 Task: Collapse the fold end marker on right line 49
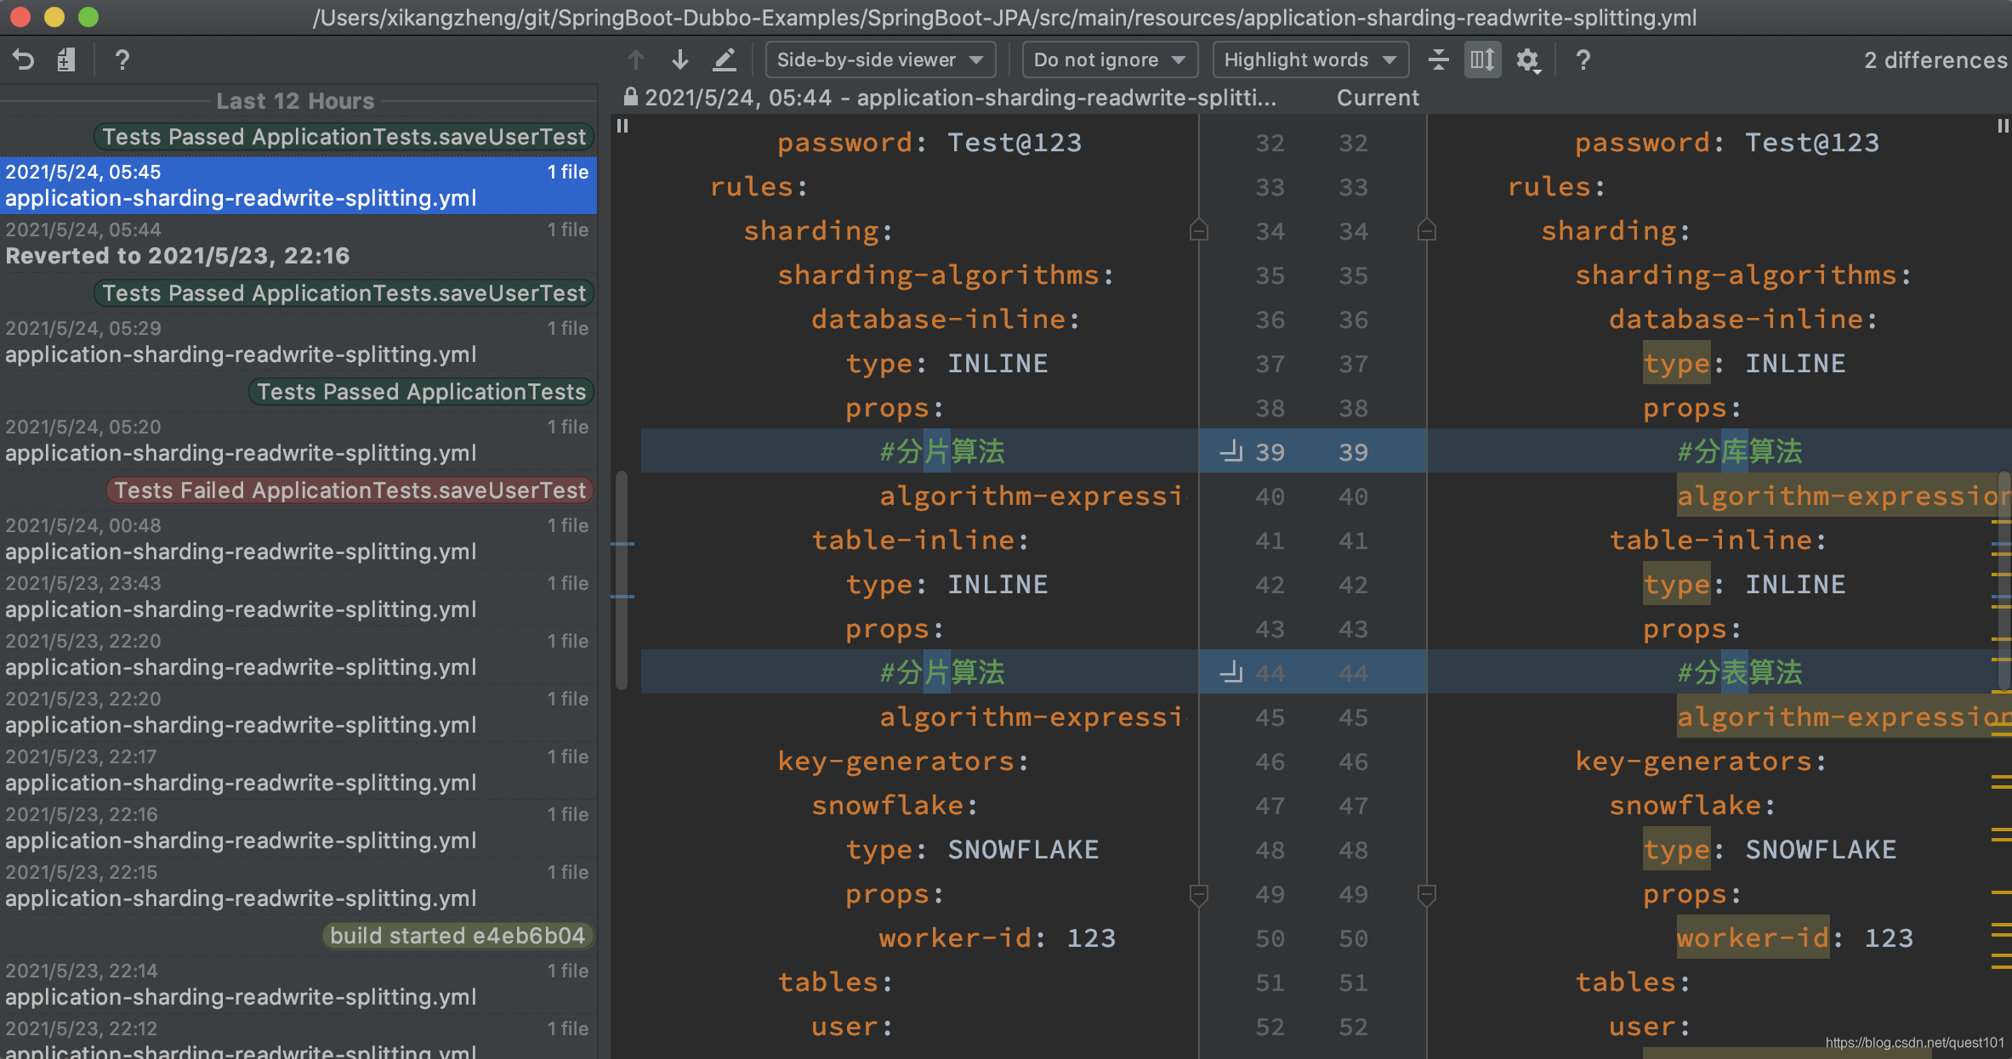tap(1427, 894)
